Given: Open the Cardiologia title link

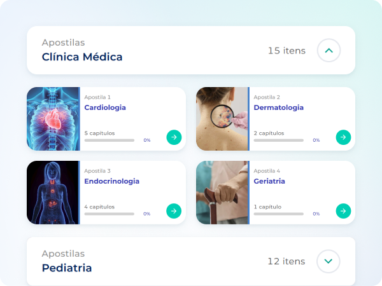Looking at the screenshot, I should point(105,107).
